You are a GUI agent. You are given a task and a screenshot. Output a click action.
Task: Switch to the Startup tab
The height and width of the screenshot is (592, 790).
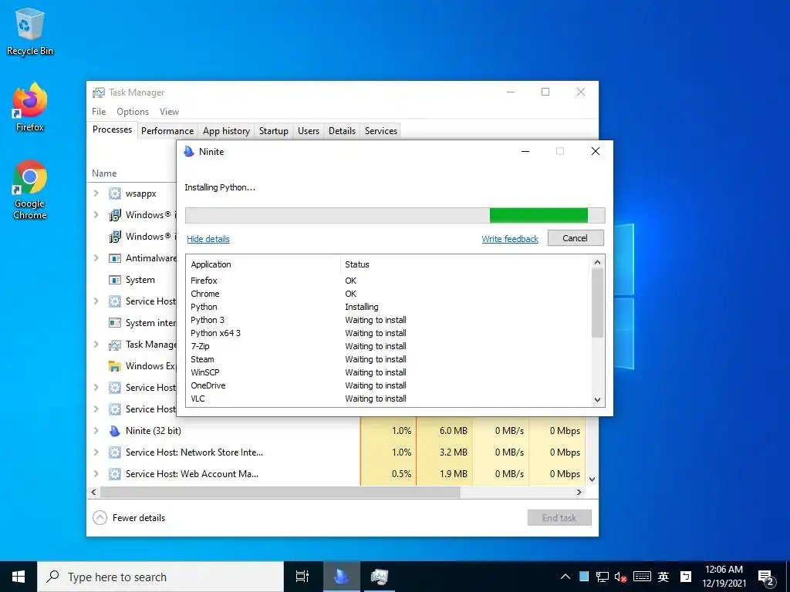point(274,131)
